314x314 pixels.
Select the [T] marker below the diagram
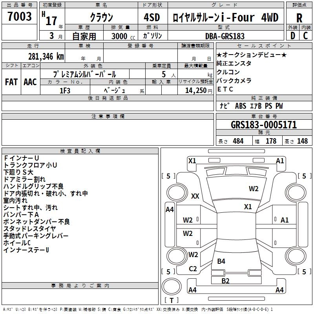tap(171, 301)
